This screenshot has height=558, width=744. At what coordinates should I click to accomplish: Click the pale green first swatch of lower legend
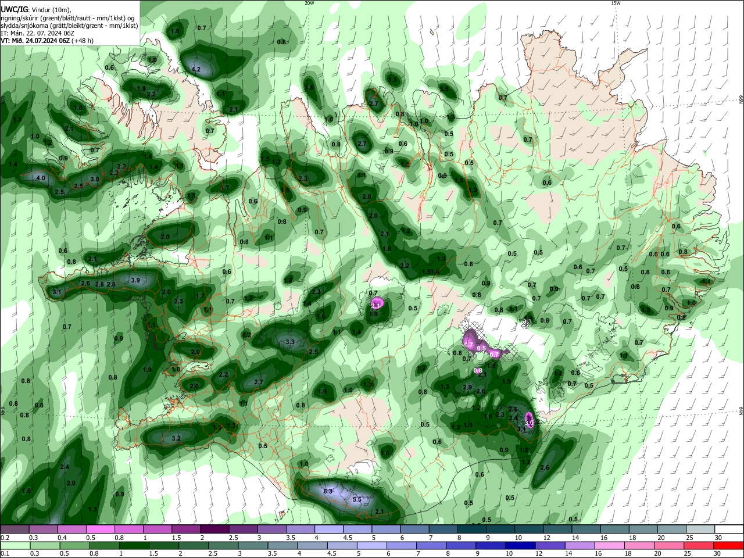coord(15,545)
